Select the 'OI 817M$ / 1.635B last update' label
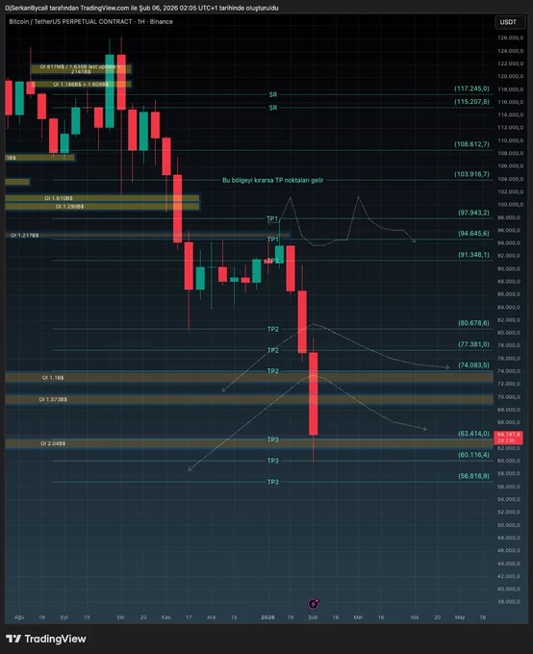533x654 pixels. pyautogui.click(x=80, y=69)
